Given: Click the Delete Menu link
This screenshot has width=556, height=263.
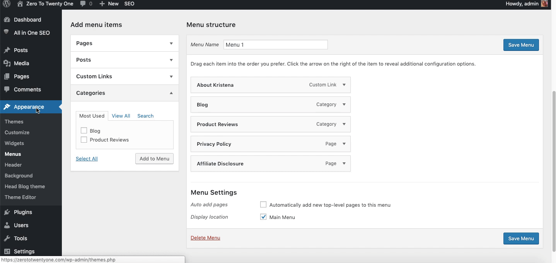Looking at the screenshot, I should click(205, 238).
